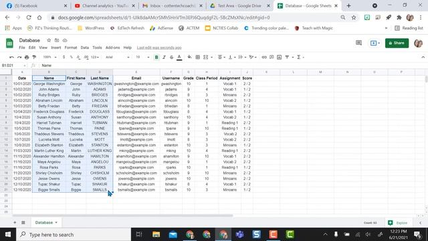Open comment history

click(358, 43)
